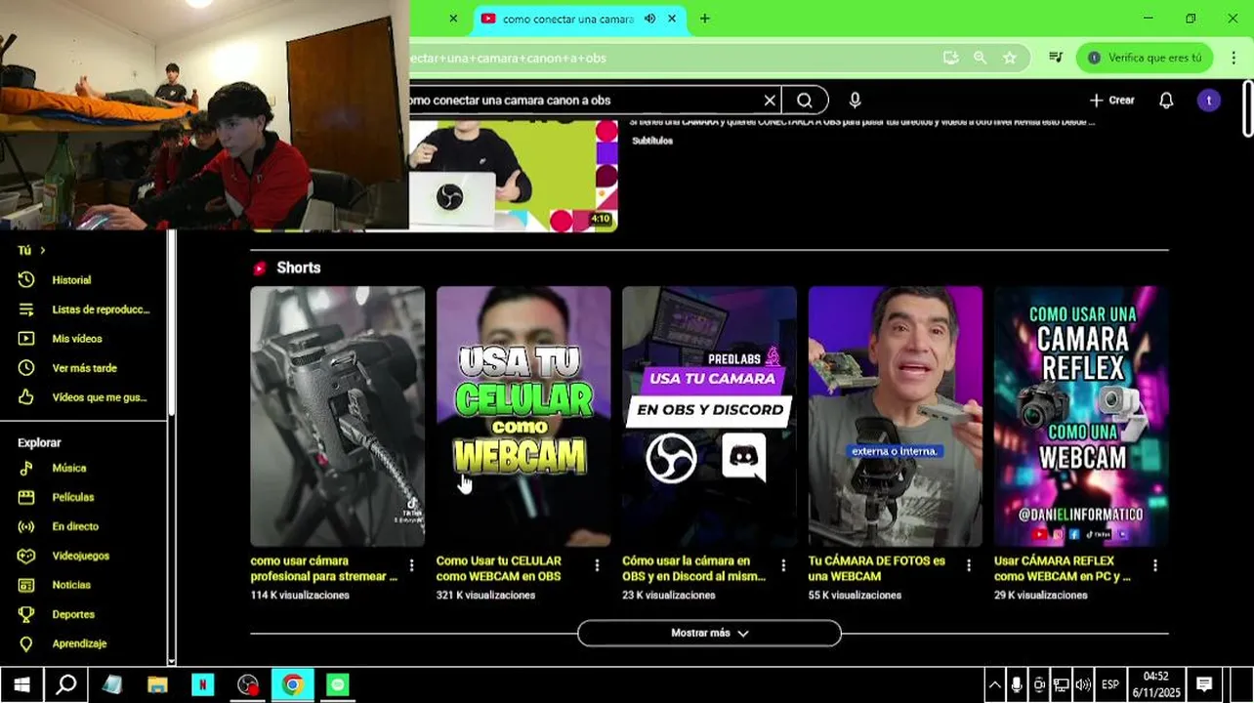Play the PREDLABS OBS y Discord thumbnail
Screen dimensions: 1254x703
(x=709, y=416)
